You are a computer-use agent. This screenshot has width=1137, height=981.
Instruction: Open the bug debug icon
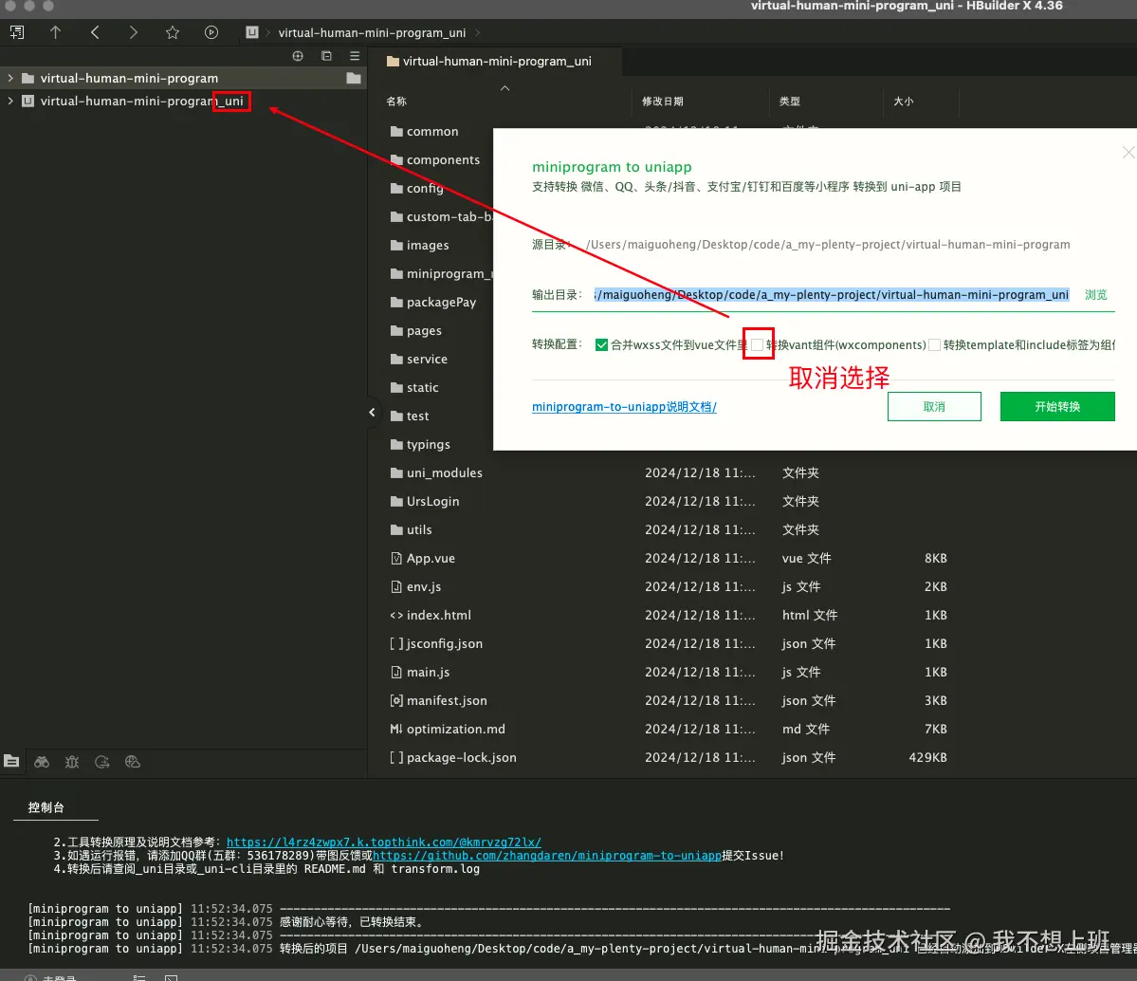pyautogui.click(x=72, y=761)
